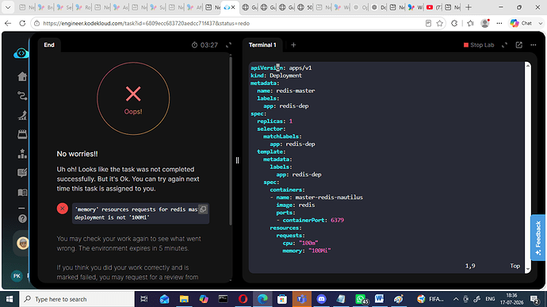
Task: Open a new browser tab
Action: tap(469, 7)
